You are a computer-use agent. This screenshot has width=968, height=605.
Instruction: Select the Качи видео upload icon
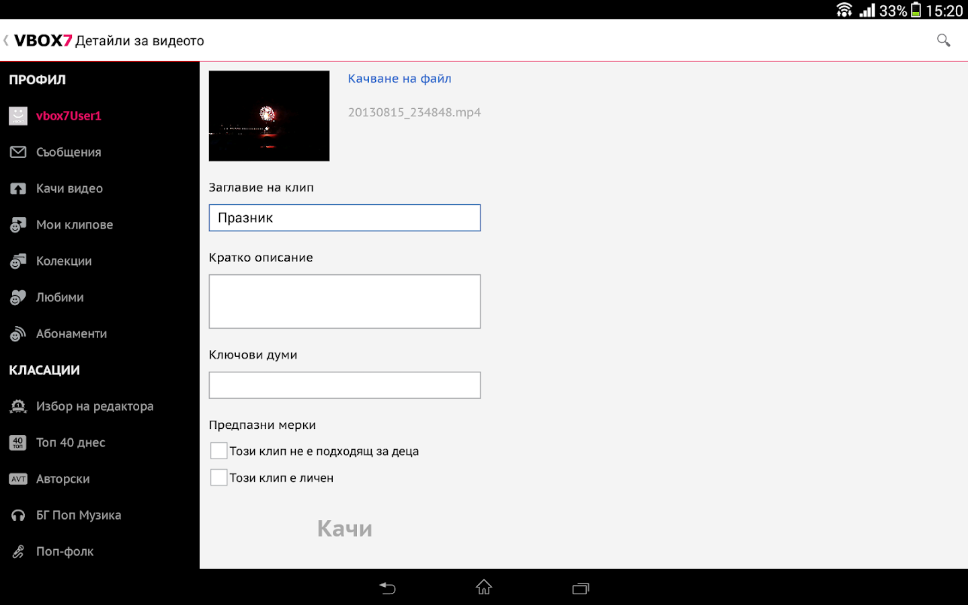[17, 188]
